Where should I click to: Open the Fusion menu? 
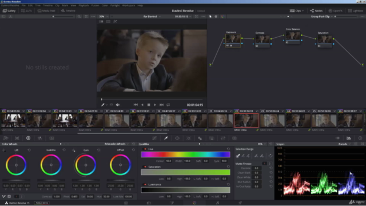(x=95, y=5)
